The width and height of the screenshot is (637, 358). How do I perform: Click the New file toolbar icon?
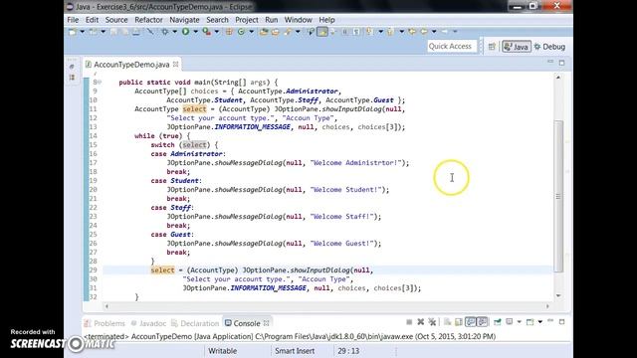click(x=73, y=32)
